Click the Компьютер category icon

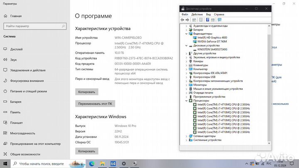pyautogui.click(x=191, y=69)
